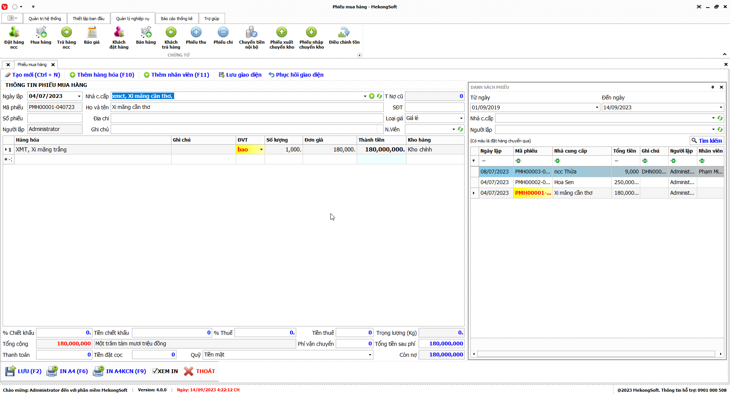Screen dimensions: 730x394
Task: Open the Thiết lập ban đầu tab
Action: click(89, 19)
